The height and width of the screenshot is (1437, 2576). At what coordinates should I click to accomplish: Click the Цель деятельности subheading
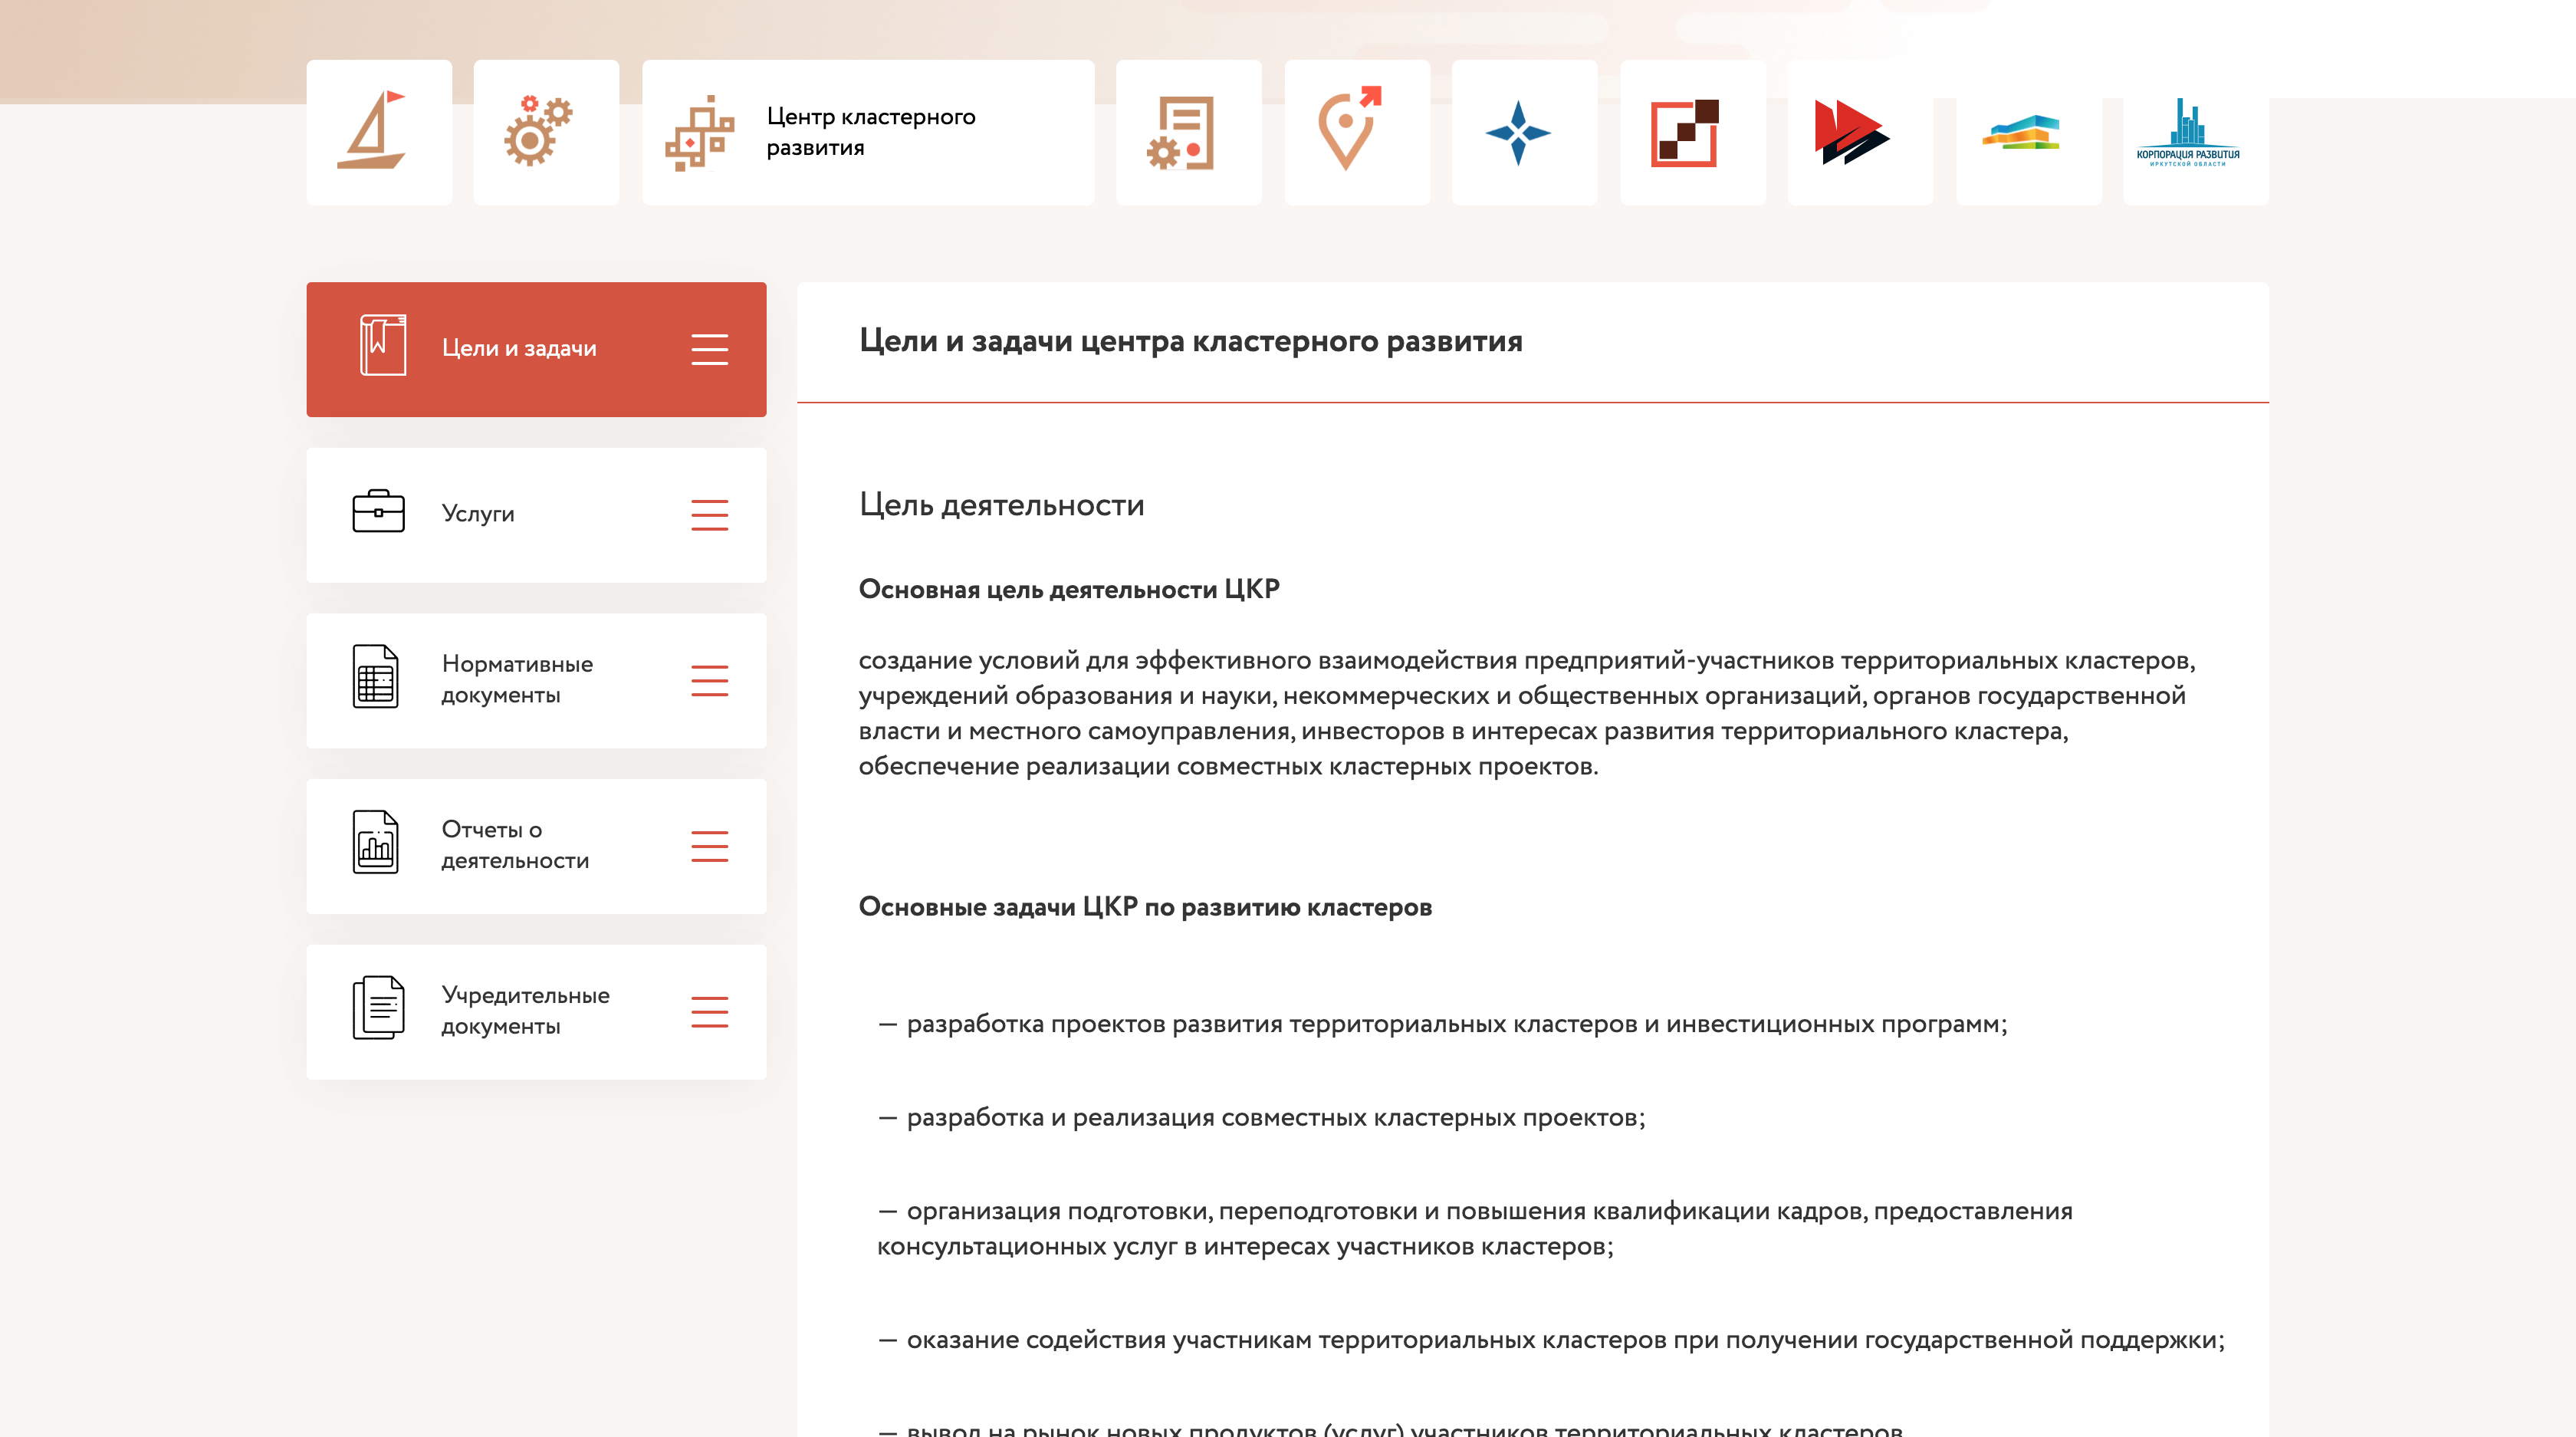click(x=1002, y=505)
